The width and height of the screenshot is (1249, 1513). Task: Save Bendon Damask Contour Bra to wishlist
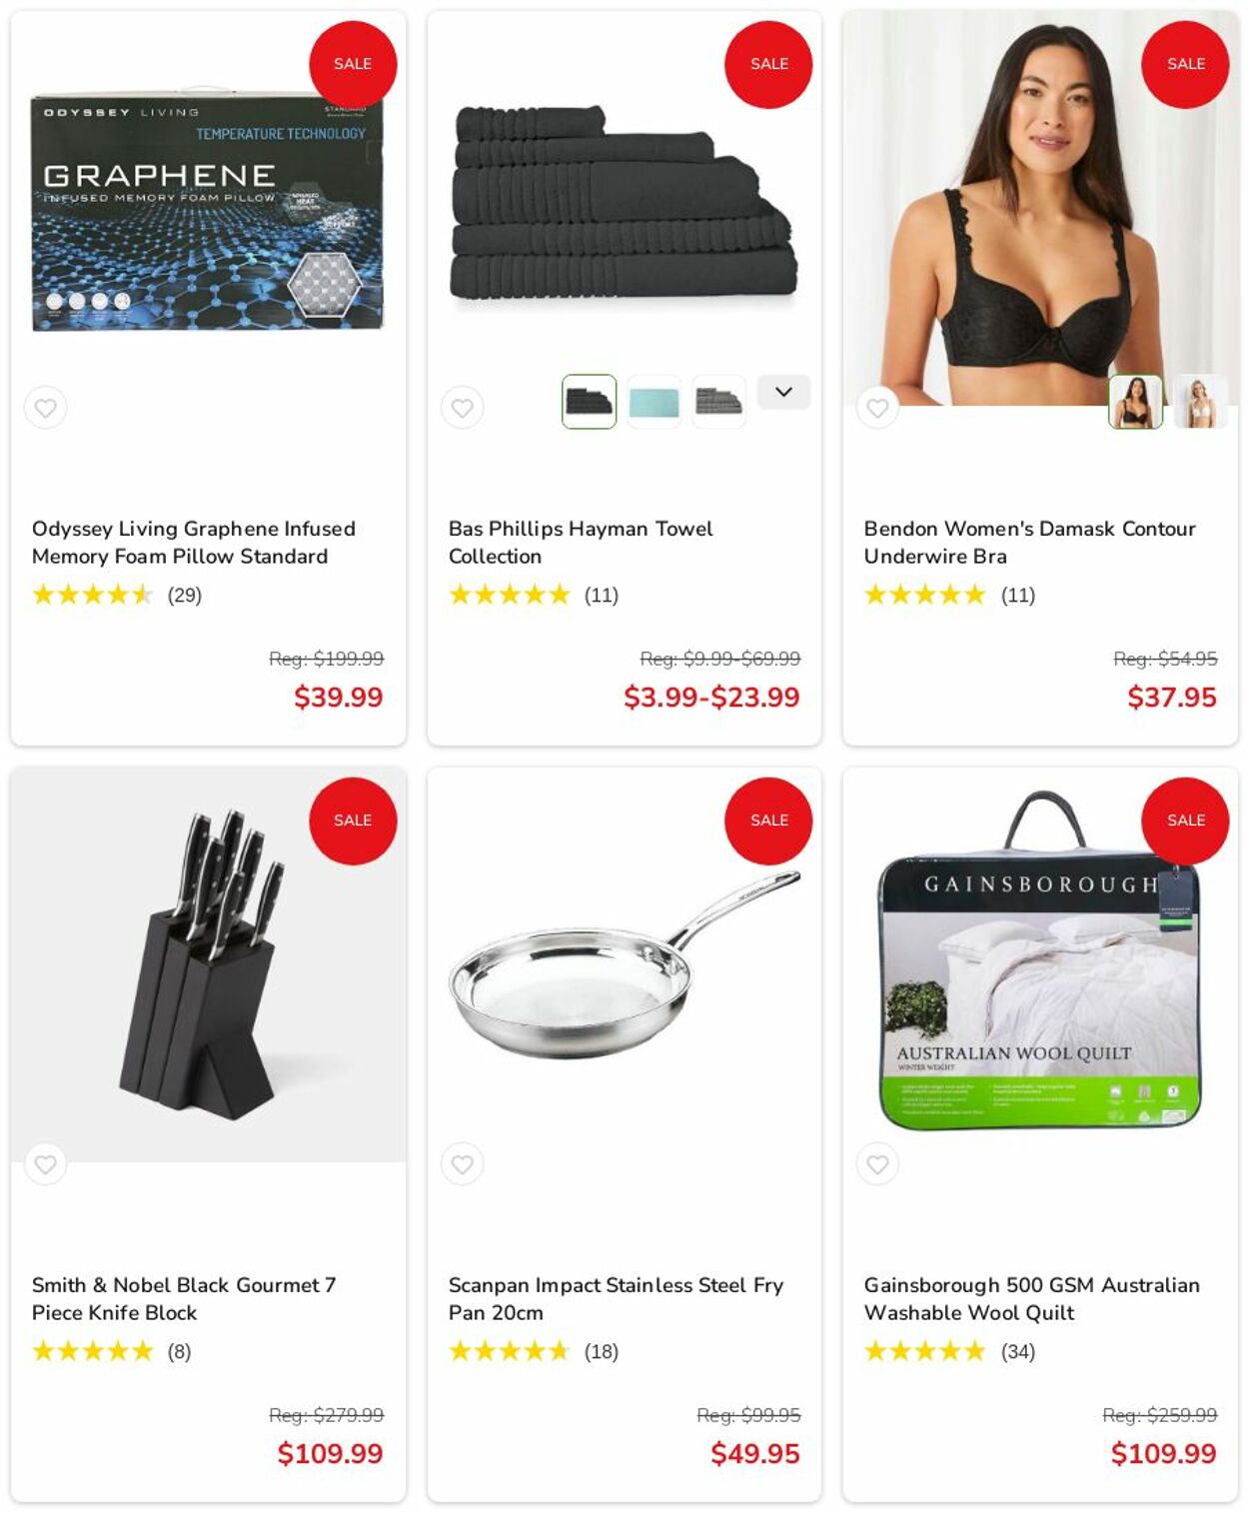tap(877, 408)
